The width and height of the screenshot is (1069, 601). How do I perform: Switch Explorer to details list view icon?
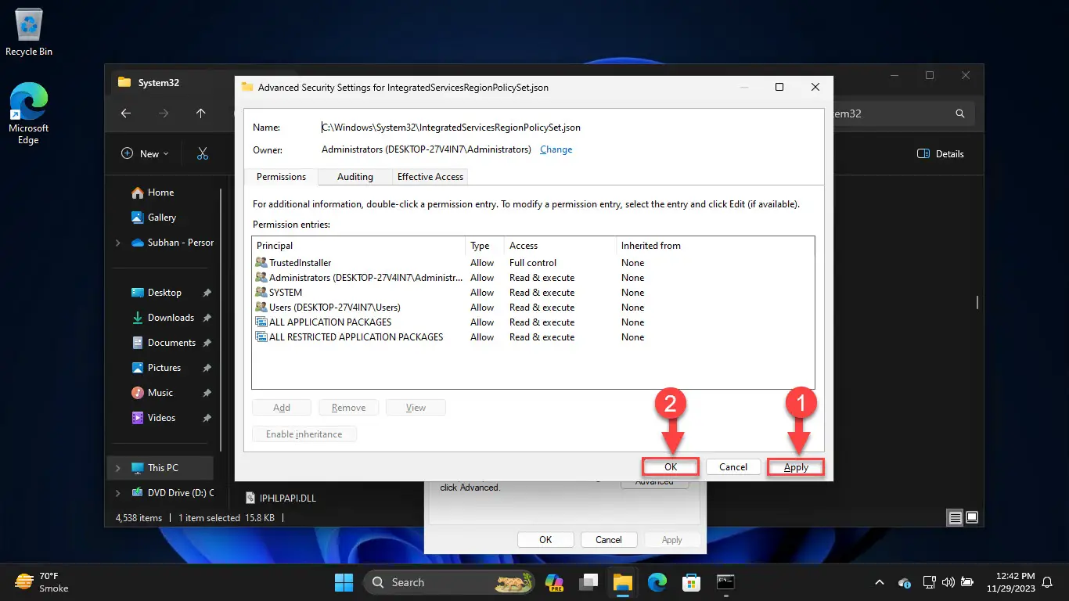pos(955,518)
